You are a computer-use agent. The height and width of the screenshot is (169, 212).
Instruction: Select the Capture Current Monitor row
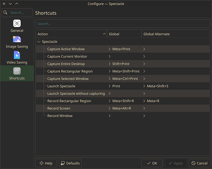(x=123, y=56)
